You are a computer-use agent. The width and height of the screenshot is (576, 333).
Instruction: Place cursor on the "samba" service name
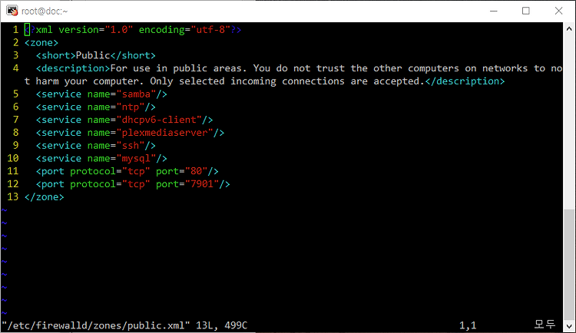click(136, 94)
